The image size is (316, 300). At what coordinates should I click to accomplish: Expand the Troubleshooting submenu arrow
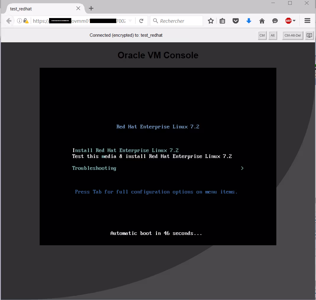pos(242,168)
